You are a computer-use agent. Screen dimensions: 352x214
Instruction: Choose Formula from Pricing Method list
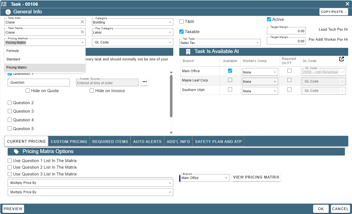45,51
